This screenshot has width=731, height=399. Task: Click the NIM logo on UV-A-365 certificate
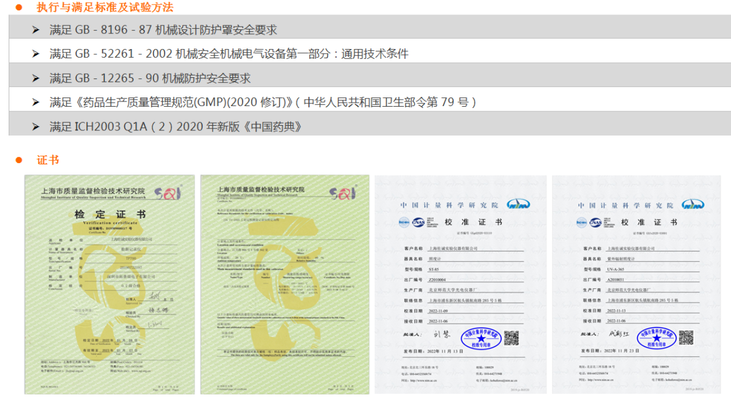[x=692, y=205]
